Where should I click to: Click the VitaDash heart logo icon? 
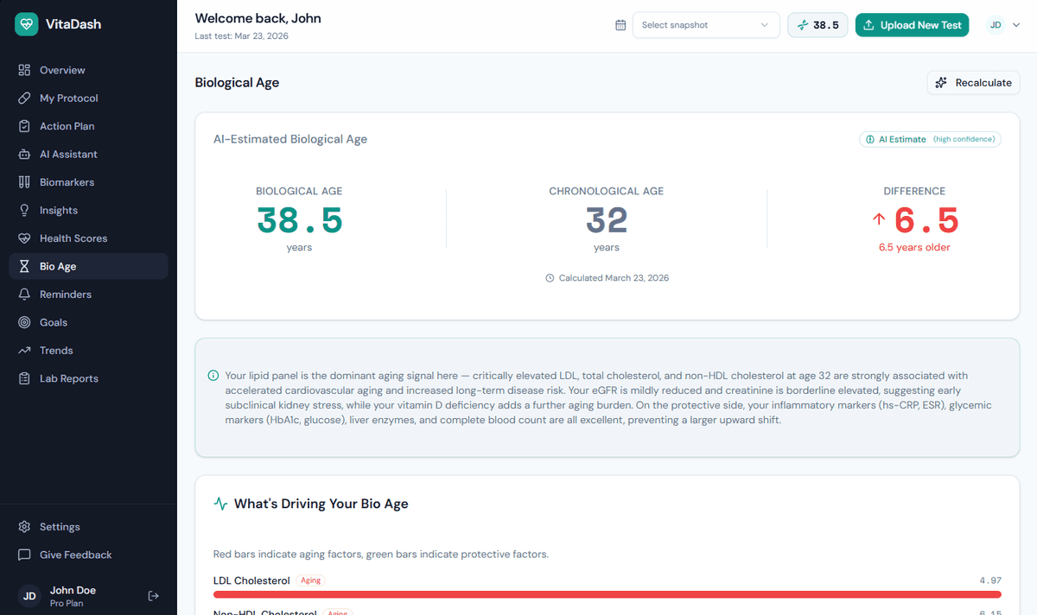click(27, 24)
